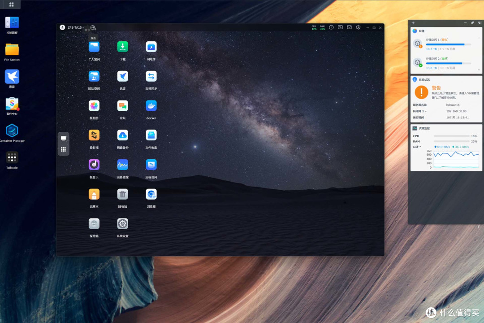This screenshot has width=484, height=323.
Task: Launch the docker app
Action: coord(151,106)
